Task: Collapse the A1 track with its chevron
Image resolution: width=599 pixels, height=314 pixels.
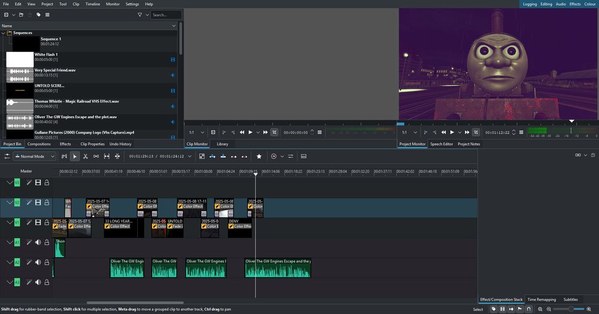Action: pyautogui.click(x=9, y=242)
